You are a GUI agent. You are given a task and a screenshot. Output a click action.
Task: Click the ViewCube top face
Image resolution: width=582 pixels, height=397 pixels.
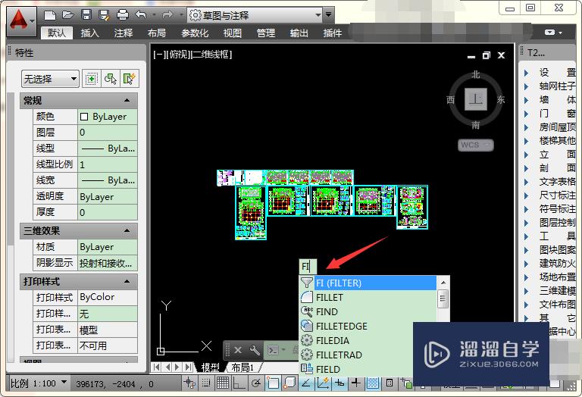coord(475,99)
